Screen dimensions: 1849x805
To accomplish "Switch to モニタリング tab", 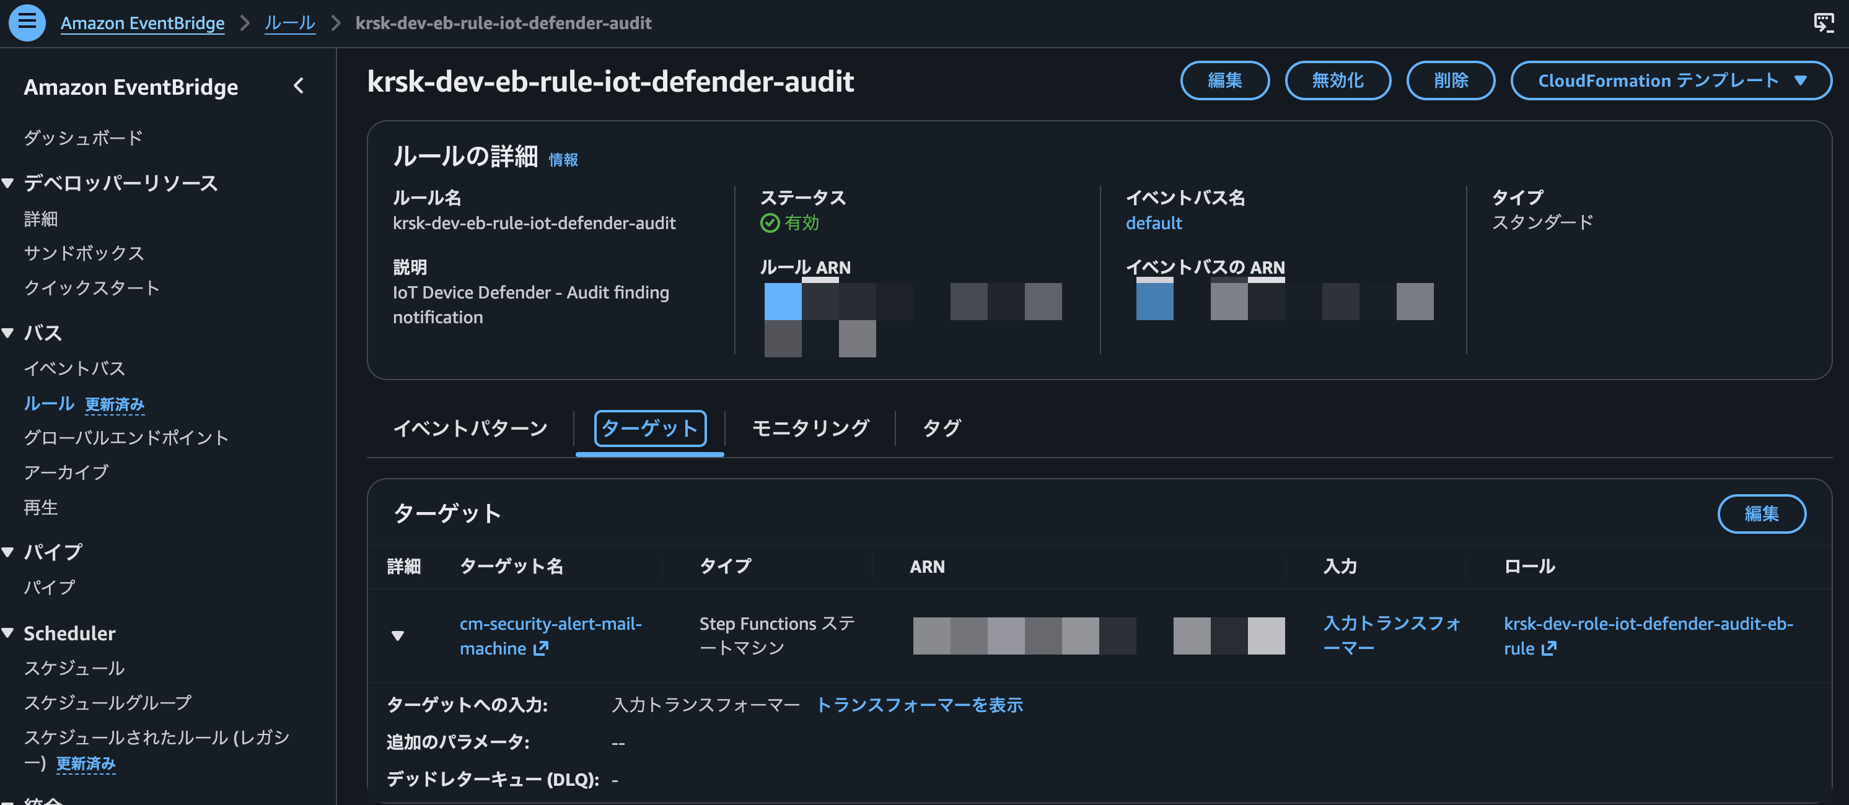I will (810, 429).
